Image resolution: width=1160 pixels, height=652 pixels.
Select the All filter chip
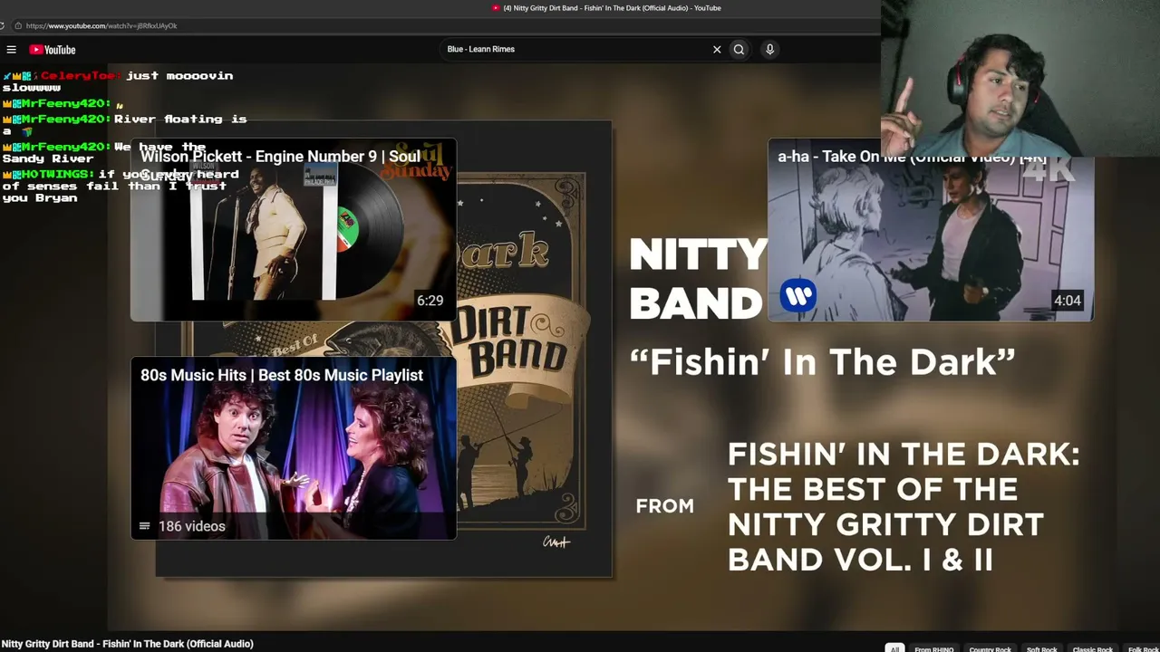pyautogui.click(x=894, y=648)
